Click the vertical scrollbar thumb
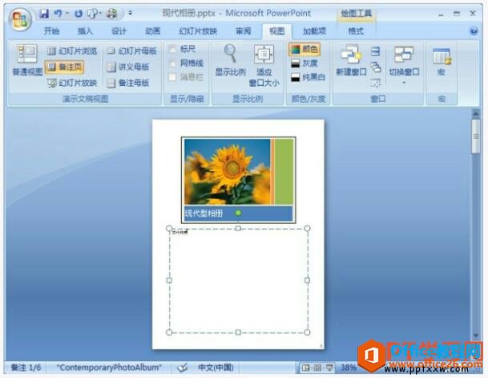Viewport: 488px width, 378px height. click(x=475, y=136)
